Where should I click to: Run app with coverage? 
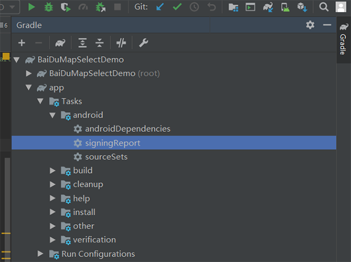(x=66, y=7)
